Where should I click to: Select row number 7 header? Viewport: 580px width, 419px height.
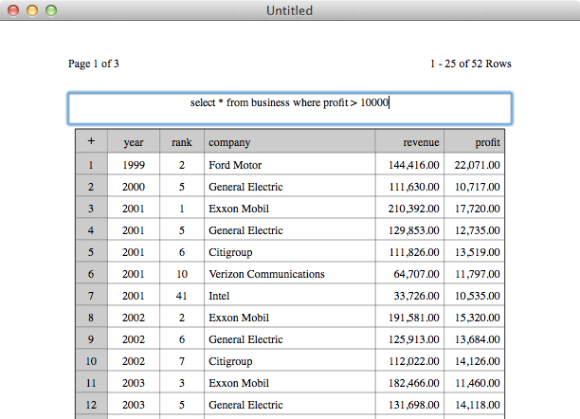coord(91,296)
